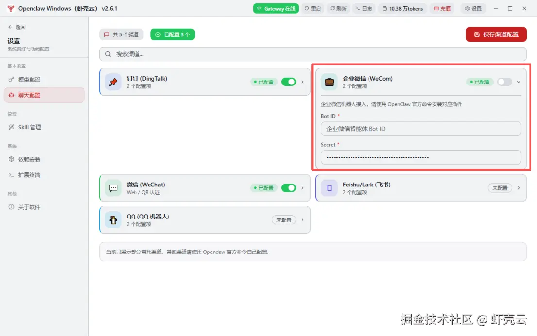
Task: Enable the WeCom channel toggle
Action: [504, 82]
